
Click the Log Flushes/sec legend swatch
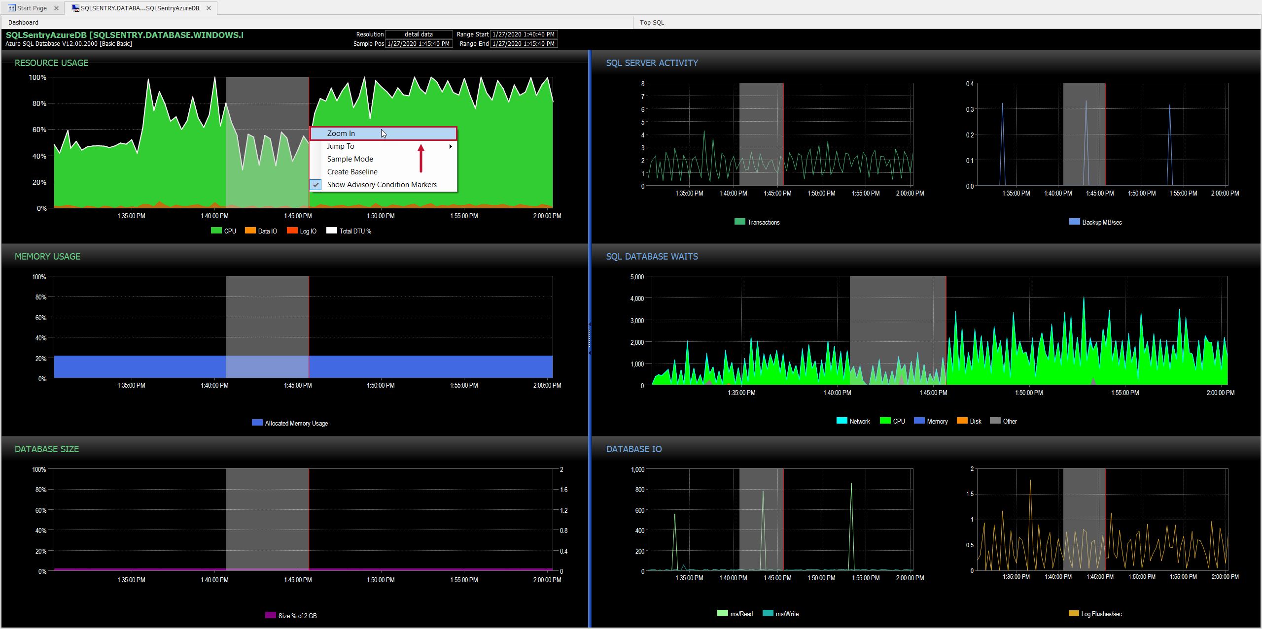point(1073,613)
